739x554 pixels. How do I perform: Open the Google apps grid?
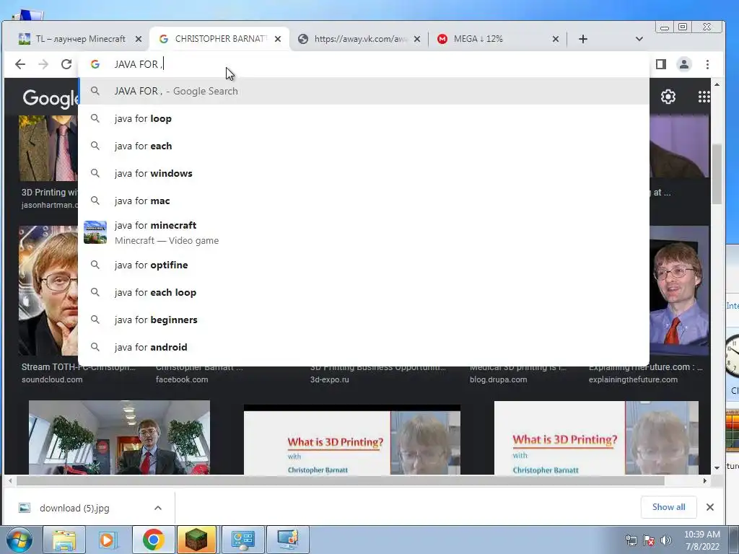click(x=704, y=97)
